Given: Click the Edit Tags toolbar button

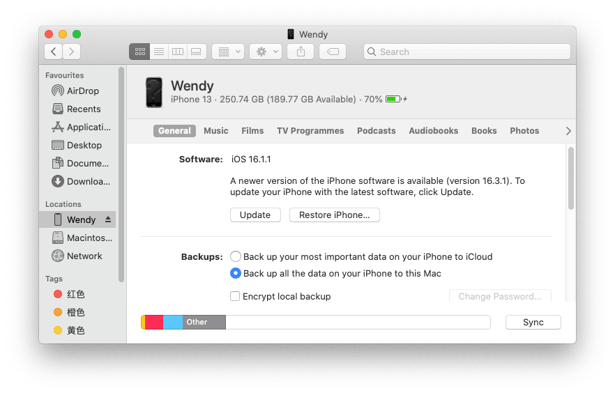Looking at the screenshot, I should (x=333, y=52).
